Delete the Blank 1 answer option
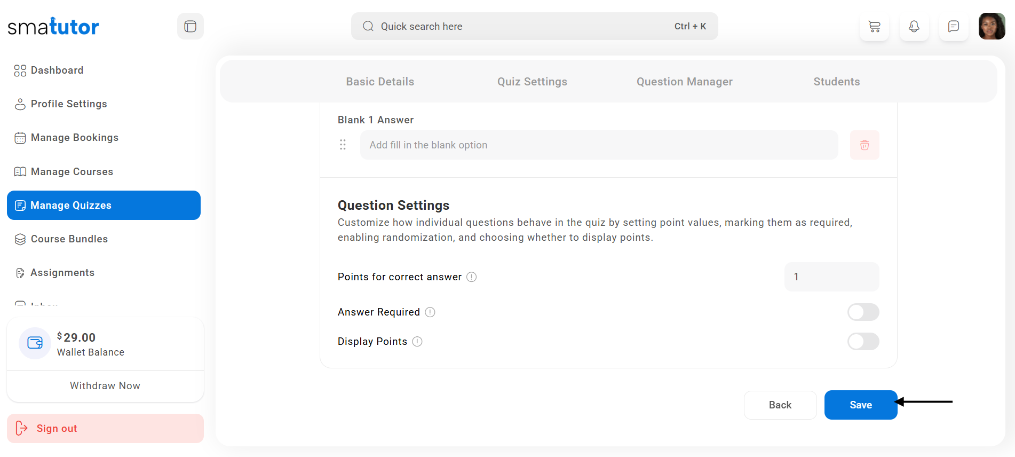 point(864,145)
